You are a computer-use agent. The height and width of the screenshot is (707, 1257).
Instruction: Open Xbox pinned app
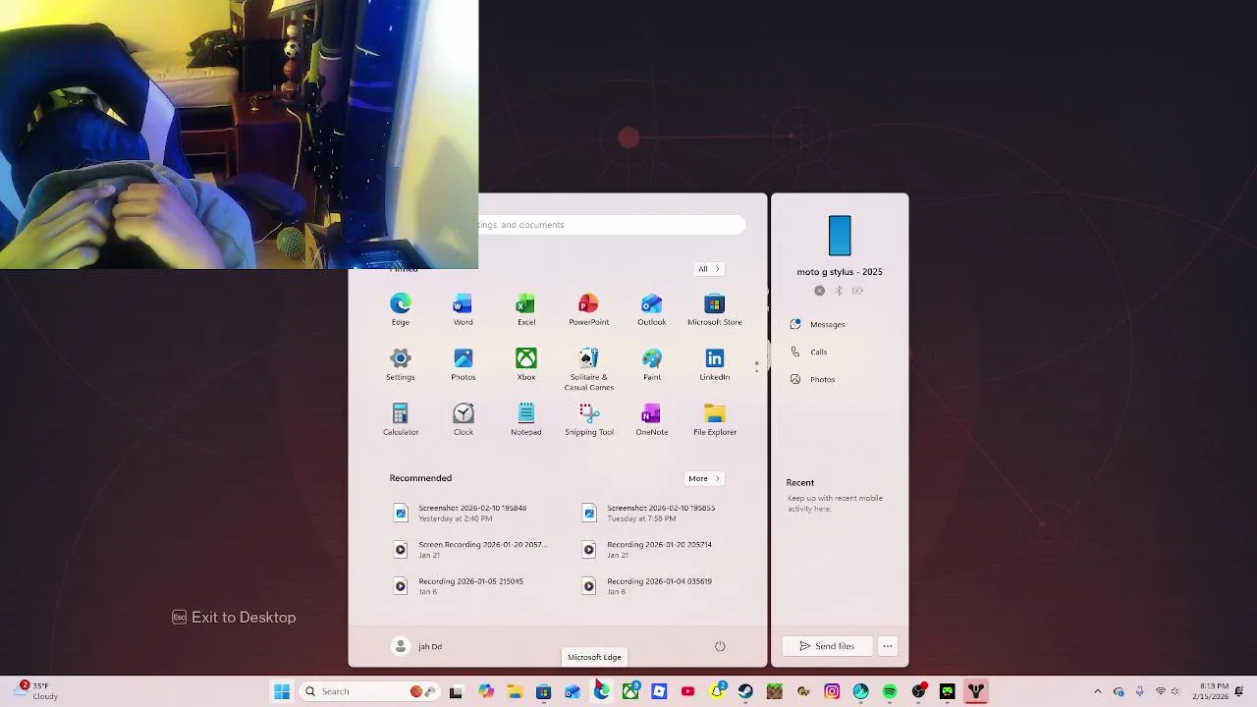(526, 365)
